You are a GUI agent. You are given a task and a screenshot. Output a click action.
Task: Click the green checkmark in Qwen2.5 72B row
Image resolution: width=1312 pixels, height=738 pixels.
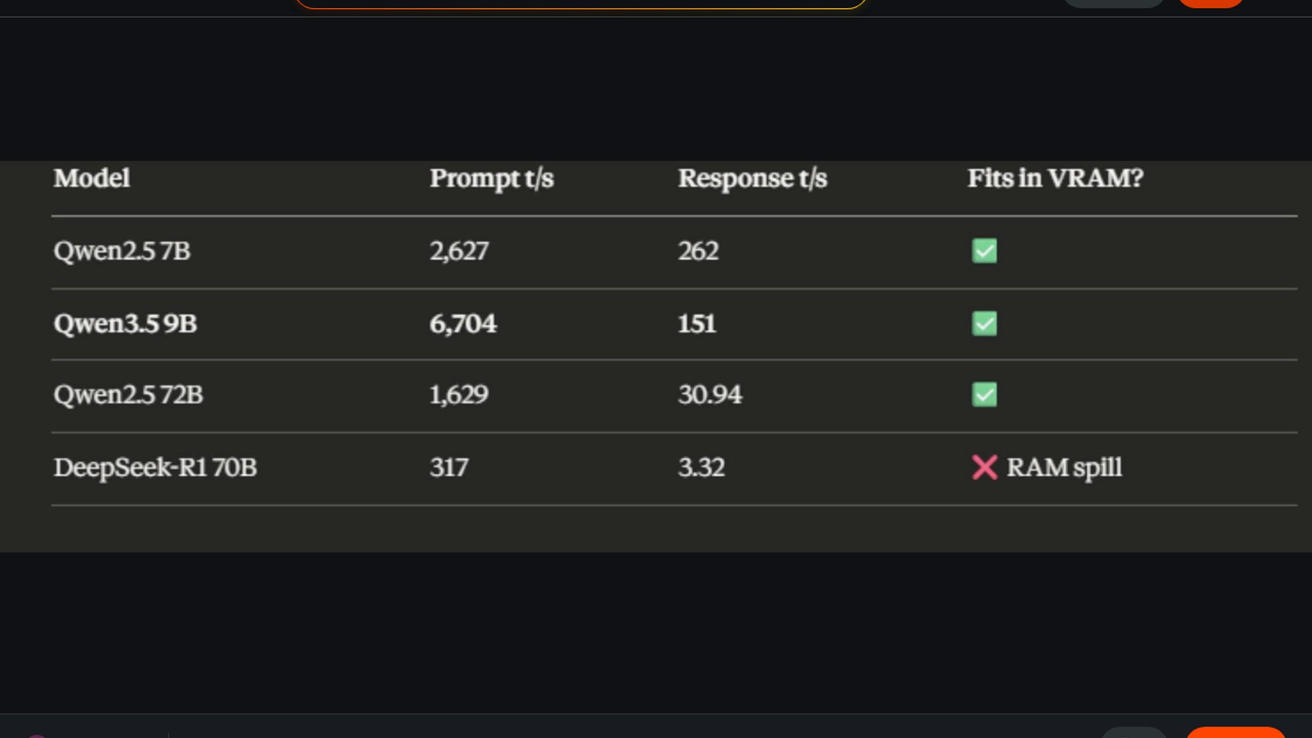click(x=984, y=394)
